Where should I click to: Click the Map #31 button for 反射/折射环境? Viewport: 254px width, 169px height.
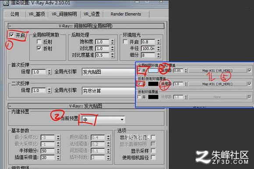click(x=217, y=84)
